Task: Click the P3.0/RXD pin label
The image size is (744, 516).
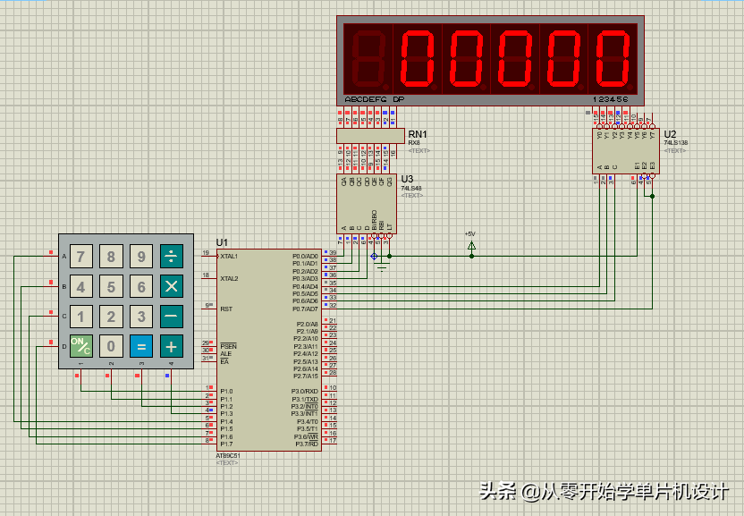Action: point(305,392)
